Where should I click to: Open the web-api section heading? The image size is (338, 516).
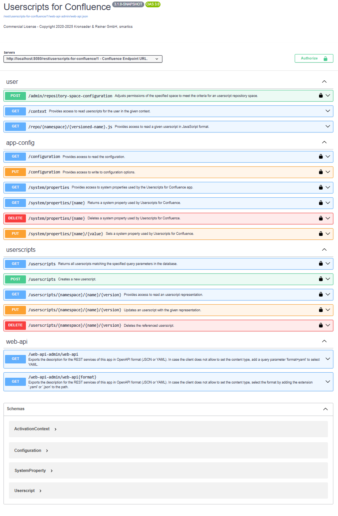17,342
